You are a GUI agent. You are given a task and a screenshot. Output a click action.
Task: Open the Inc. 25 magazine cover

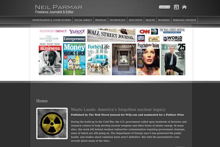tap(173, 59)
